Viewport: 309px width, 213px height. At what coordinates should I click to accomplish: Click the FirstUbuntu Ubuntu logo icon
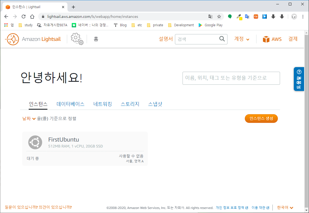(35, 142)
